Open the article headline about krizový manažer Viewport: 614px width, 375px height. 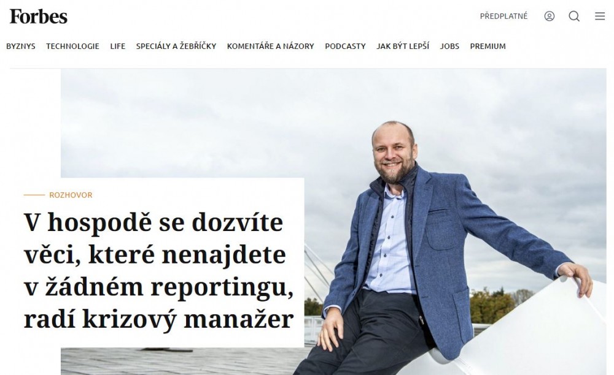pyautogui.click(x=158, y=271)
